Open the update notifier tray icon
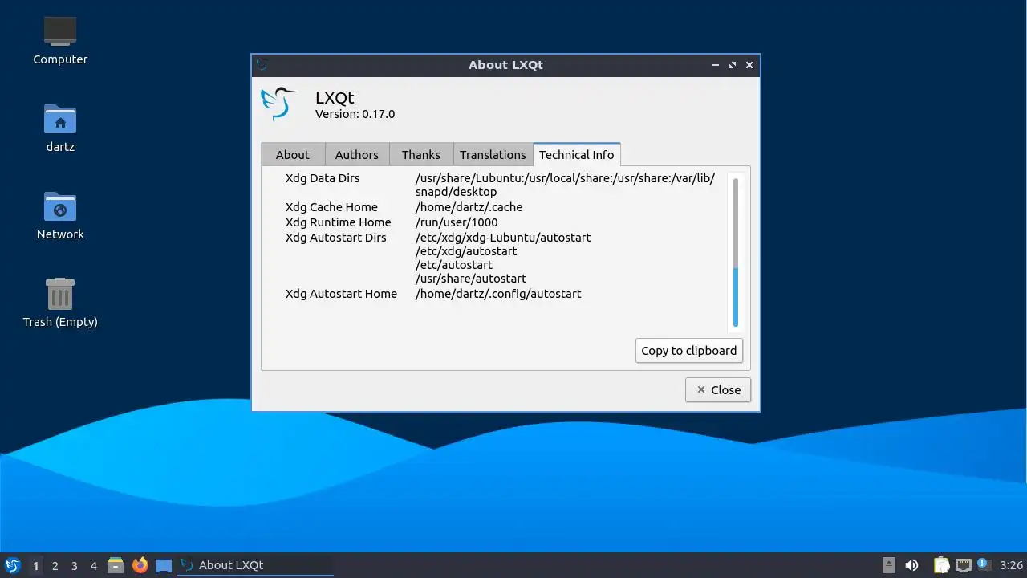 984,564
